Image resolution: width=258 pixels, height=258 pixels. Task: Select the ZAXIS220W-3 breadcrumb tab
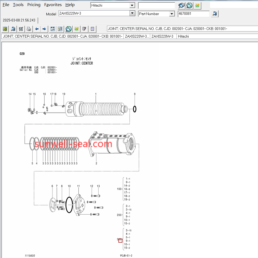tap(163, 36)
